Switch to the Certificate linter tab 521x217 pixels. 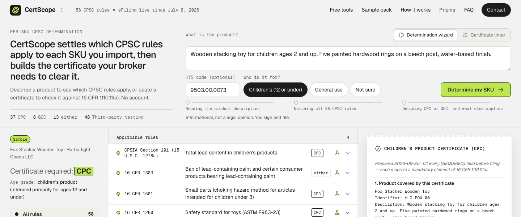point(484,35)
